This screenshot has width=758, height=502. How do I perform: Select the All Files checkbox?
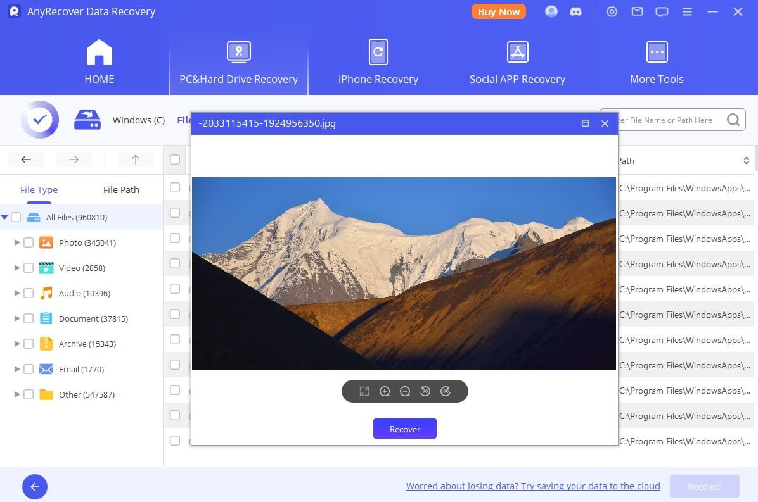(x=16, y=217)
